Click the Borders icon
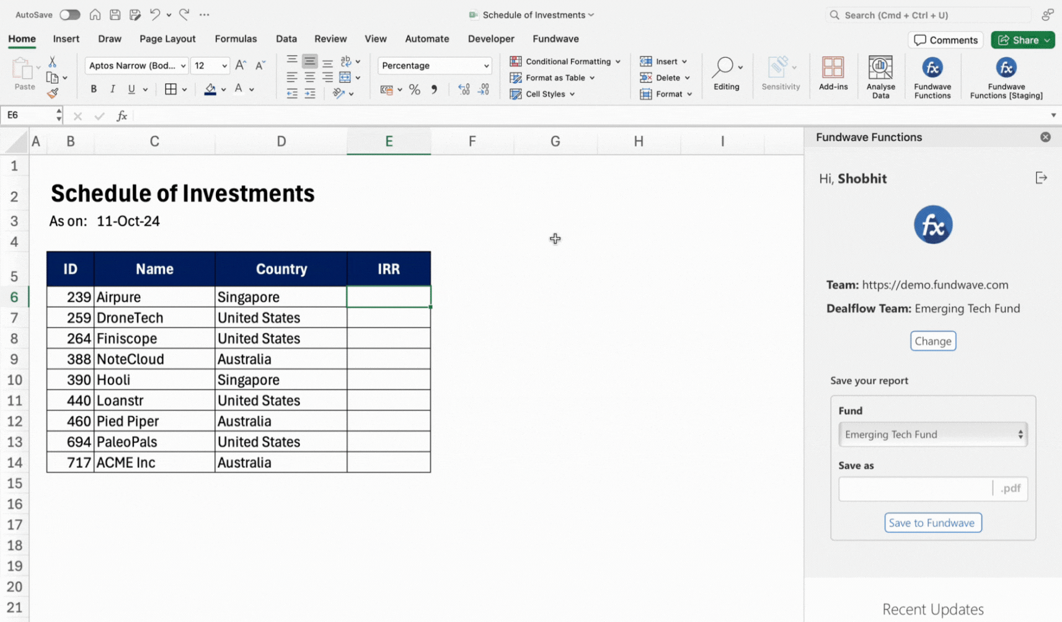This screenshot has height=622, width=1062. [170, 89]
